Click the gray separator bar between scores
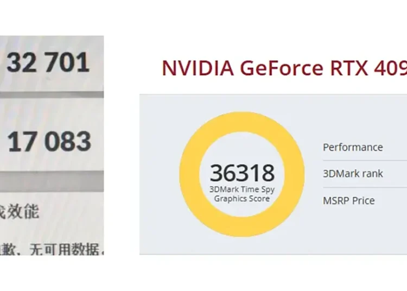407x291 pixels. pos(52,94)
